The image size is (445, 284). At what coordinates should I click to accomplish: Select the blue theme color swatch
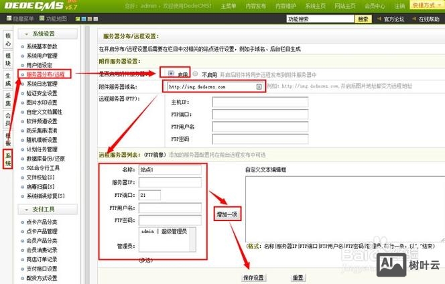point(84,19)
